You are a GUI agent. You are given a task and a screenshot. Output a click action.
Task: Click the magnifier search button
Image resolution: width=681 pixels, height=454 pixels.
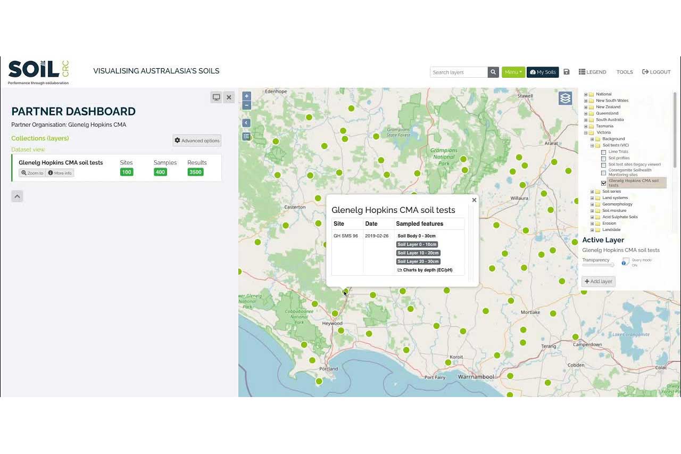tap(493, 72)
